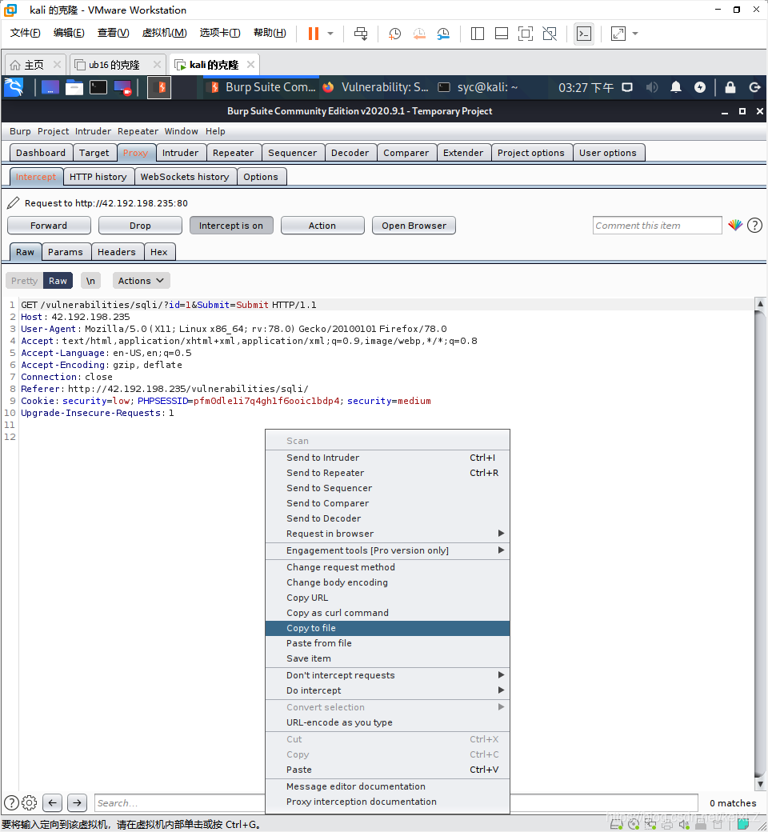Click the log out icon in Kali panel
Screen dimensions: 768x832
[754, 87]
